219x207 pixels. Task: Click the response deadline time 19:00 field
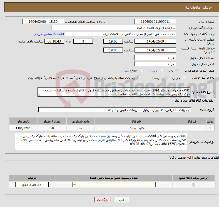pos(113,41)
